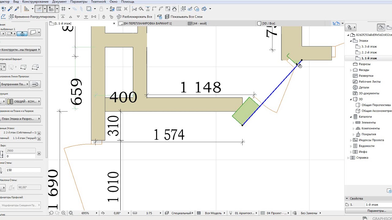This screenshot has width=392, height=220.
Task: Open the Помощь menu
Action: (x=127, y=2)
